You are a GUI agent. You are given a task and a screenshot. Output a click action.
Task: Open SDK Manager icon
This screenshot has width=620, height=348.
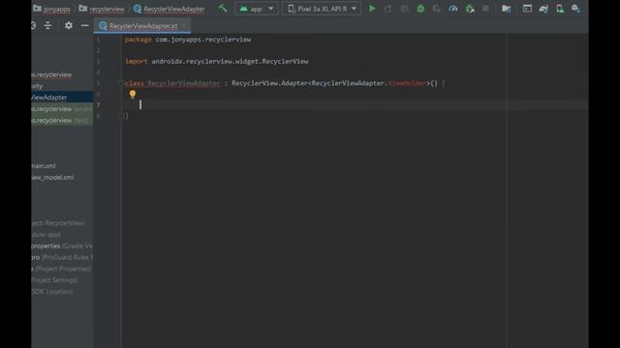pyautogui.click(x=575, y=9)
